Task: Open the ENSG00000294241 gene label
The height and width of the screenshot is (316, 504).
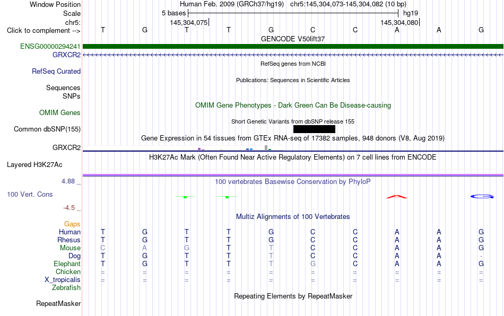Action: [x=50, y=46]
